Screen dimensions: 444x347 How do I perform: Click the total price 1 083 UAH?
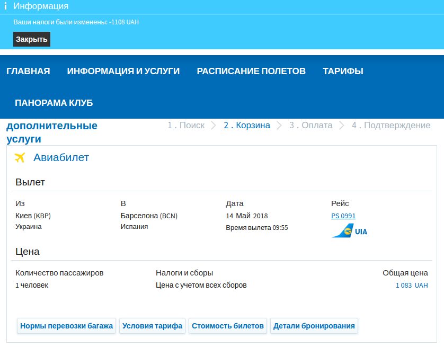pyautogui.click(x=412, y=286)
